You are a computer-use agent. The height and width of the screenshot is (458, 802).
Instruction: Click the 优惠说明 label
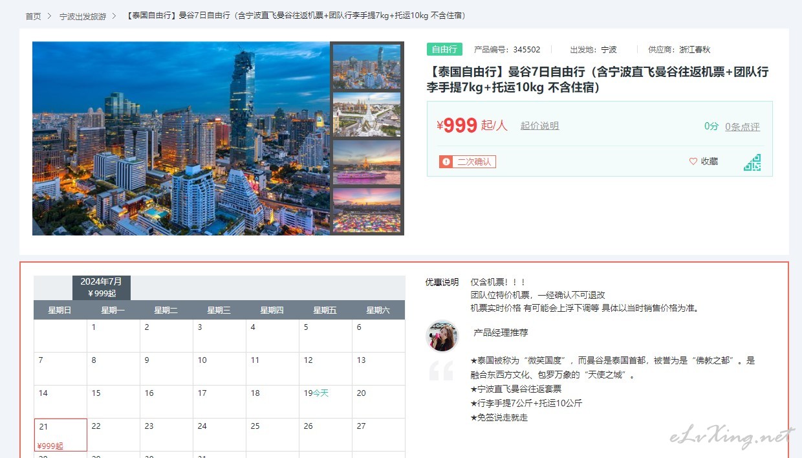click(x=442, y=282)
